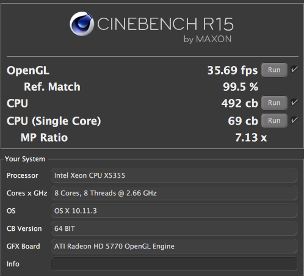Select the OpenGL score 35.69 fps
Image resolution: width=304 pixels, height=276 pixels.
coord(233,70)
